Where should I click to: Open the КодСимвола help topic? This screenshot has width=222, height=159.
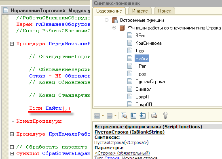pos(148,43)
